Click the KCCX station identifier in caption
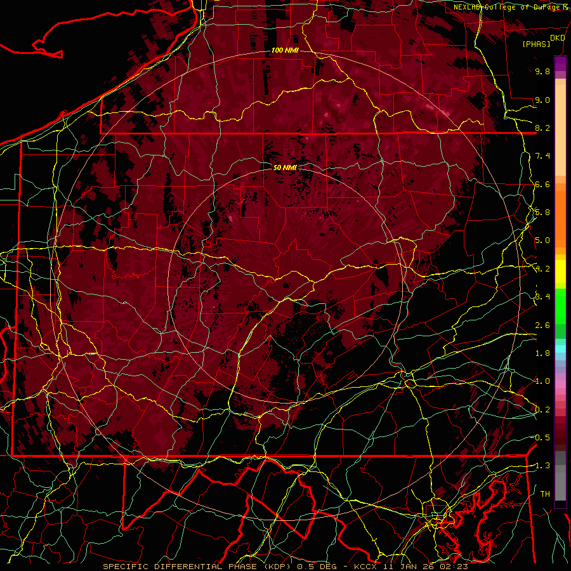The height and width of the screenshot is (571, 571). pyautogui.click(x=366, y=567)
